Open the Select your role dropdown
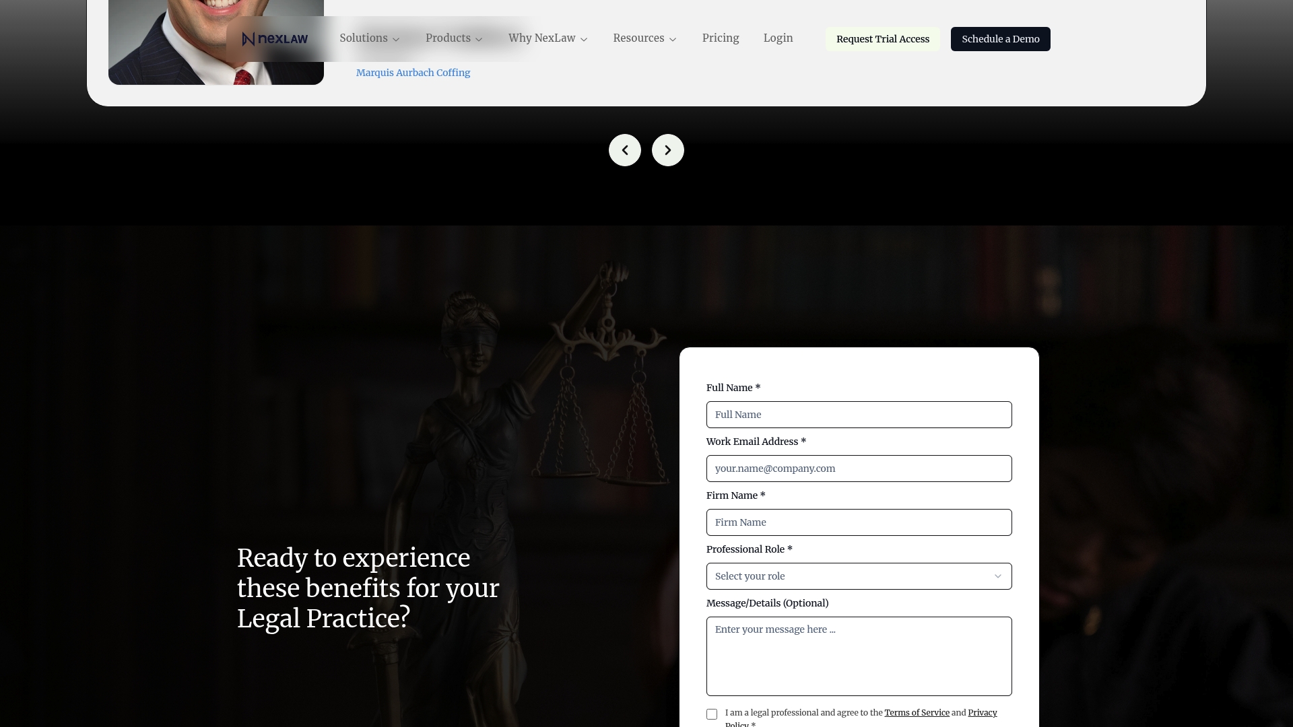1293x727 pixels. click(859, 576)
